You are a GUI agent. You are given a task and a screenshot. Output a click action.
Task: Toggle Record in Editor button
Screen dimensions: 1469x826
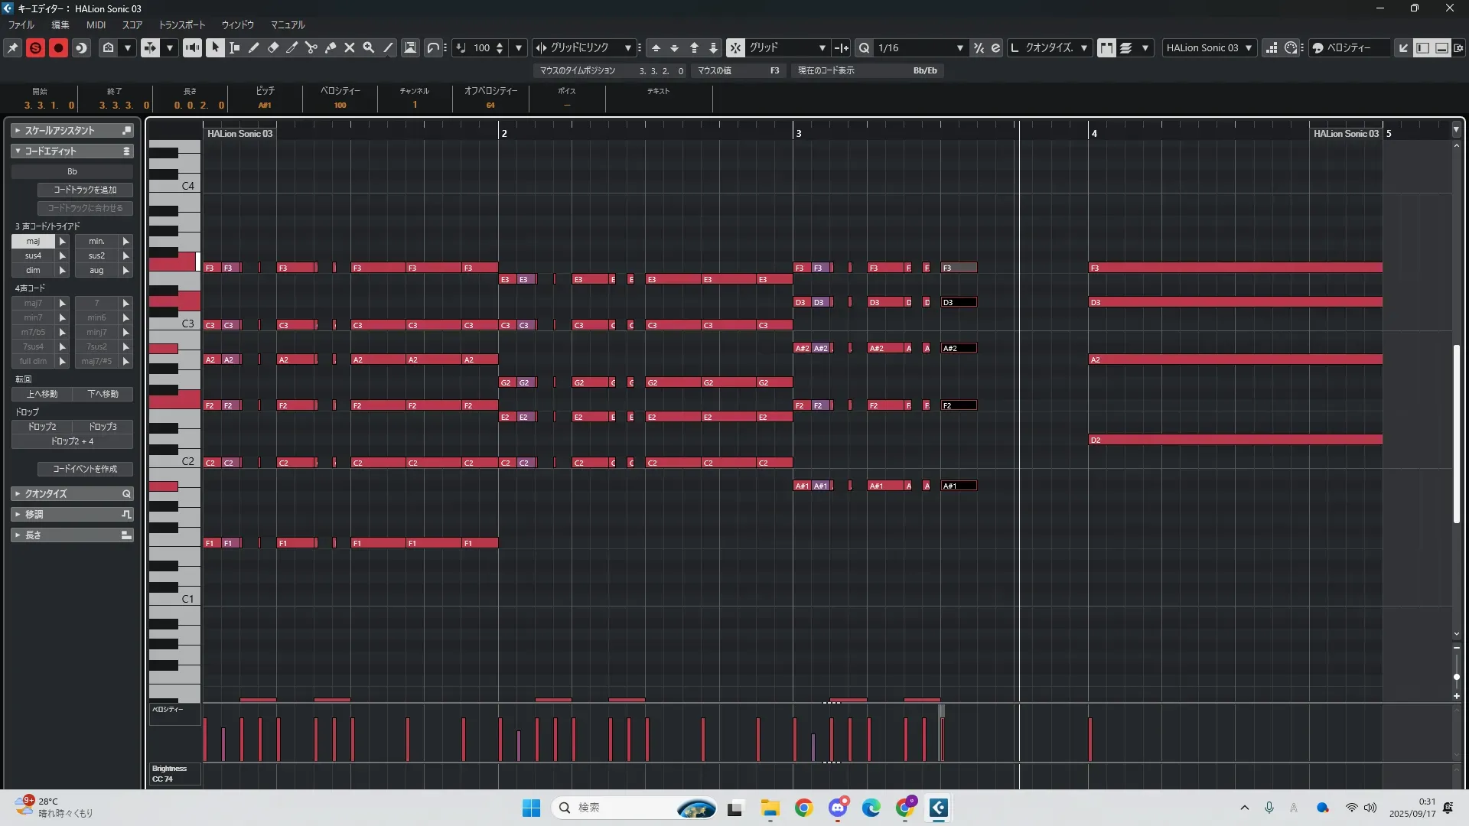pyautogui.click(x=58, y=47)
